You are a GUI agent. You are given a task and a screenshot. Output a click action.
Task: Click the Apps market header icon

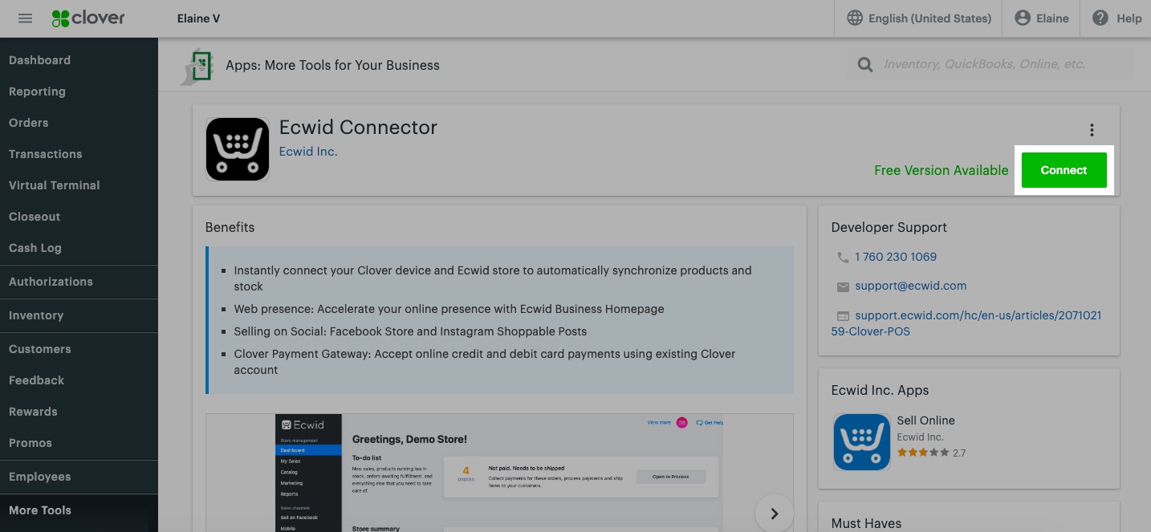(x=197, y=65)
